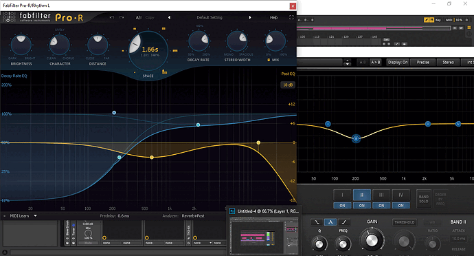Image resolution: width=474 pixels, height=256 pixels.
Task: Click the Decay Rate knob
Action: pos(199,41)
